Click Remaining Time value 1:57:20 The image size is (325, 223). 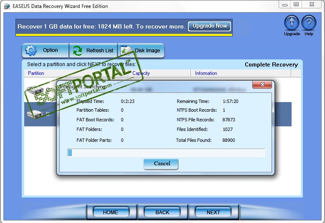231,101
